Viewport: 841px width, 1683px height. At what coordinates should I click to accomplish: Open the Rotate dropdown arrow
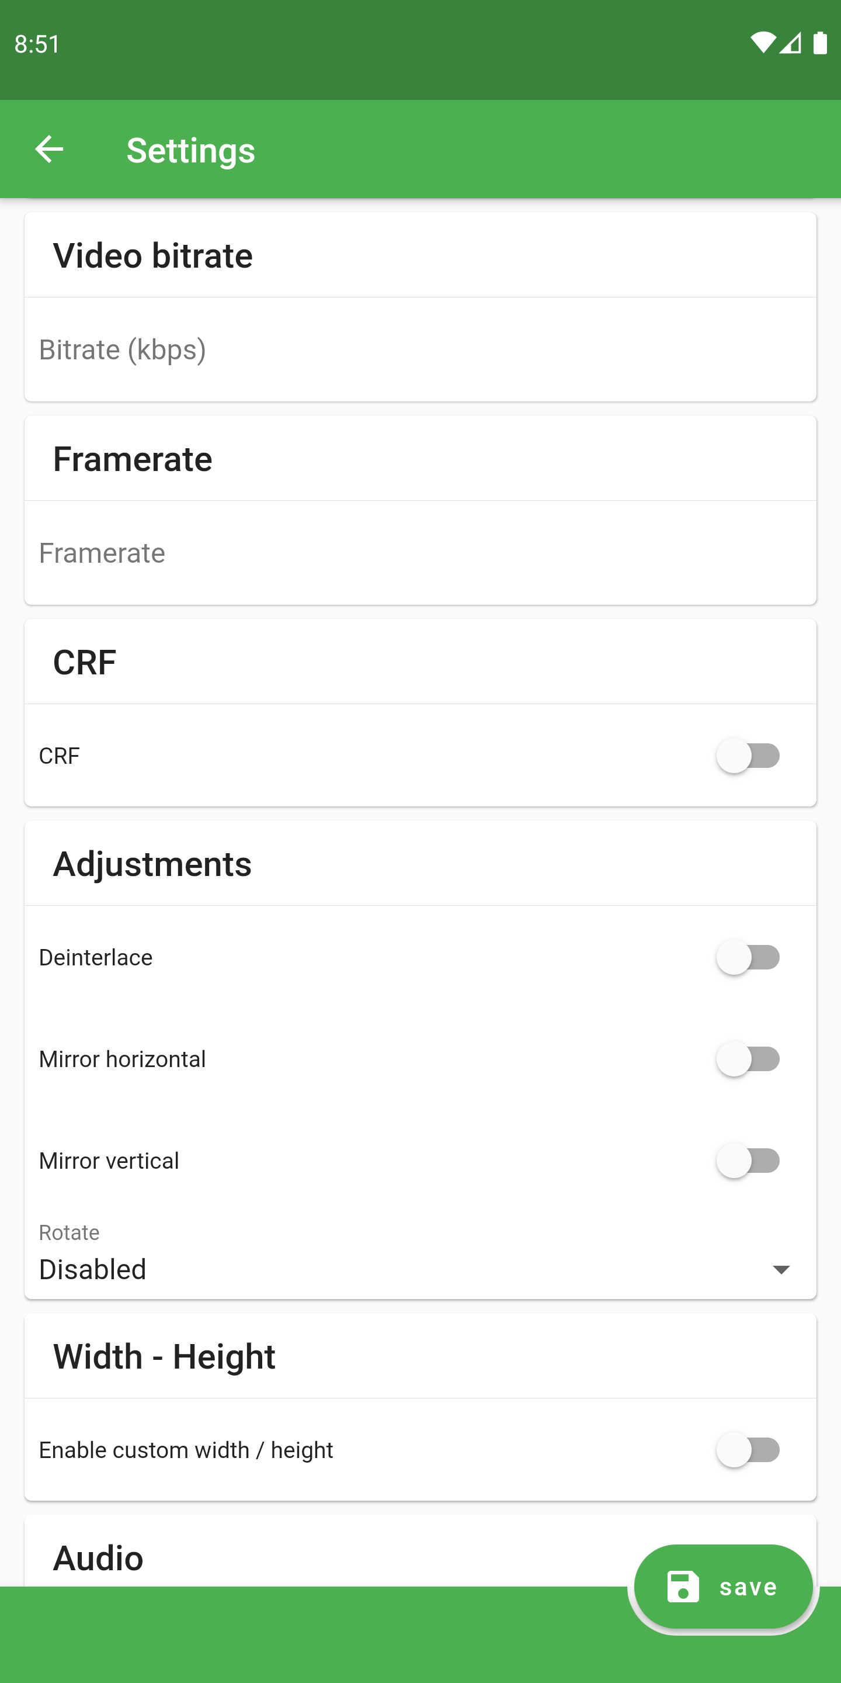click(781, 1269)
